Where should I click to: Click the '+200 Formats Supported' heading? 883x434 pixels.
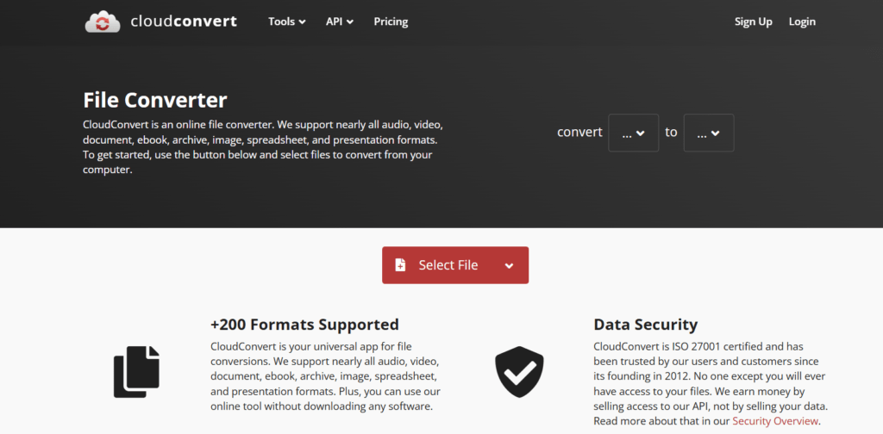(304, 325)
